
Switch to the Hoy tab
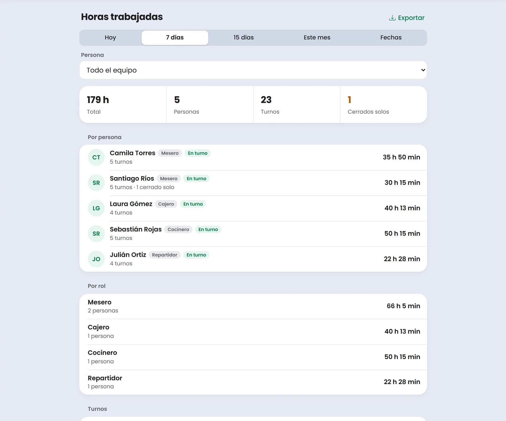click(110, 38)
